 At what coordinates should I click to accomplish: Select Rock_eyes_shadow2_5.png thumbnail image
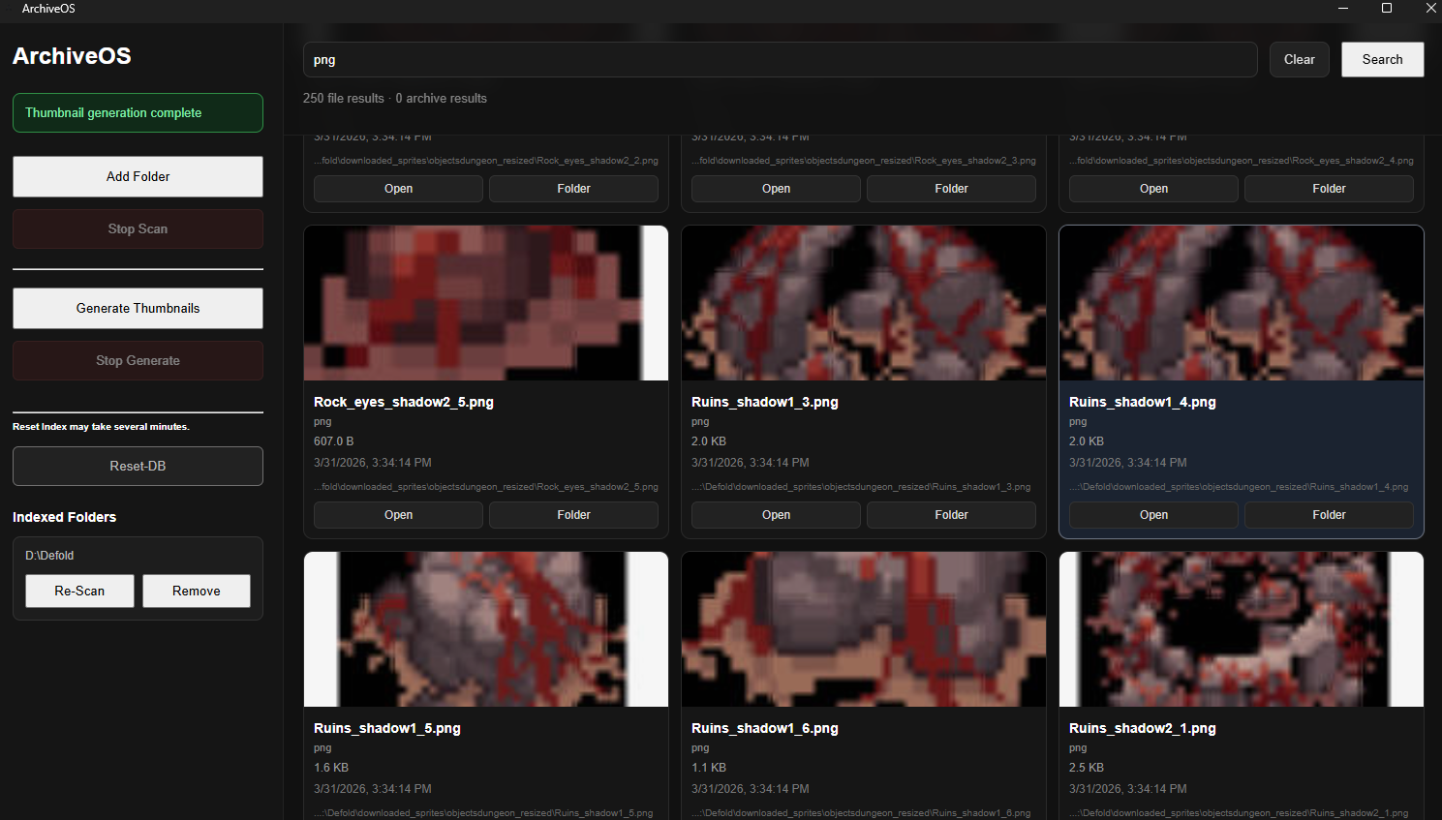coord(486,303)
